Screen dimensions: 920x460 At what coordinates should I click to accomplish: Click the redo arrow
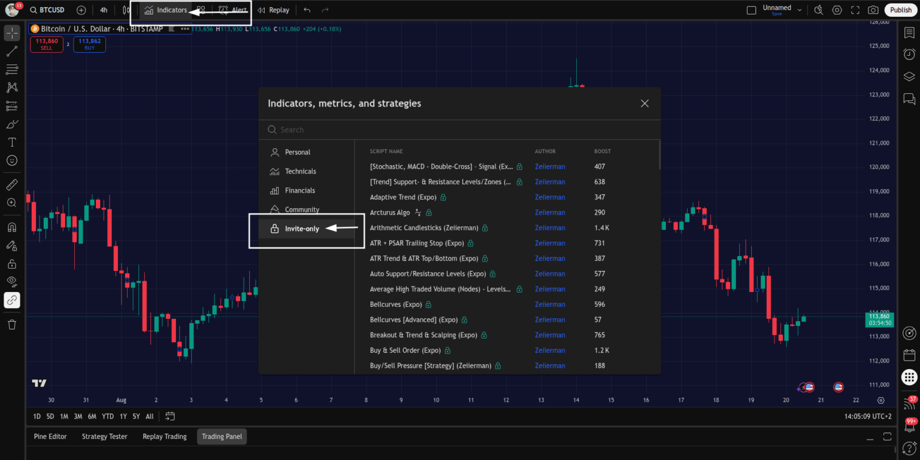coord(325,10)
